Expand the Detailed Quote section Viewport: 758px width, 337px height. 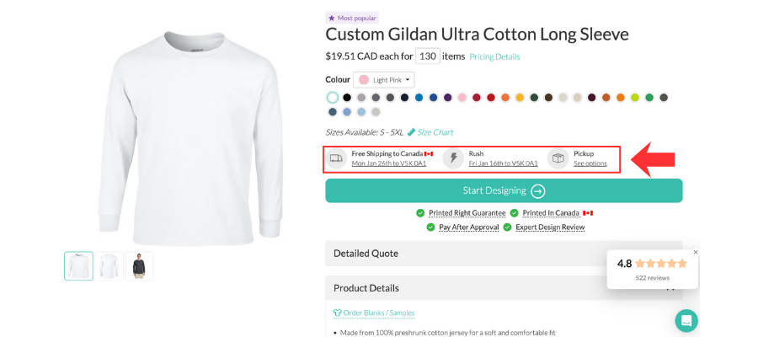tap(504, 253)
